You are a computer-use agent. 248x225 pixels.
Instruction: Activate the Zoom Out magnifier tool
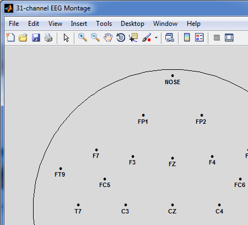pos(95,37)
